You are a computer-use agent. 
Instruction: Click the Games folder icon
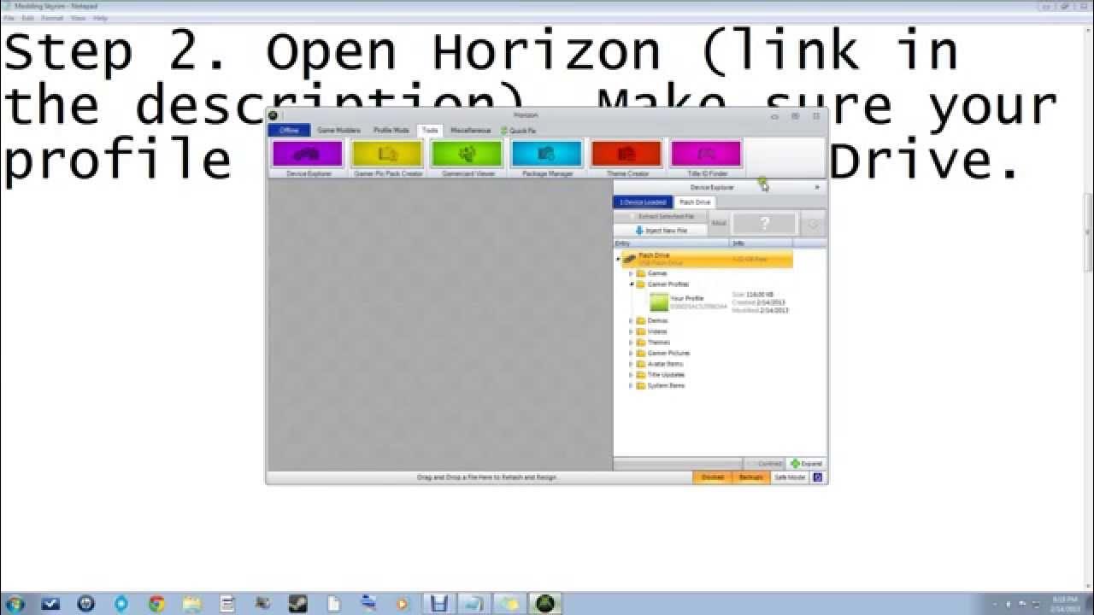(640, 273)
